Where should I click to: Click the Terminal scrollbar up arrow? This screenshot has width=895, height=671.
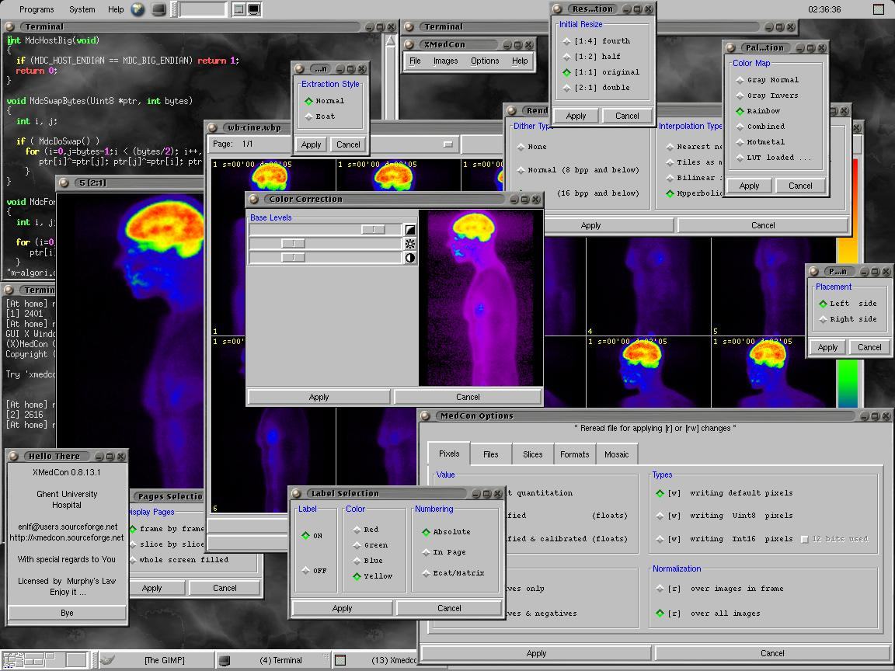(x=391, y=40)
